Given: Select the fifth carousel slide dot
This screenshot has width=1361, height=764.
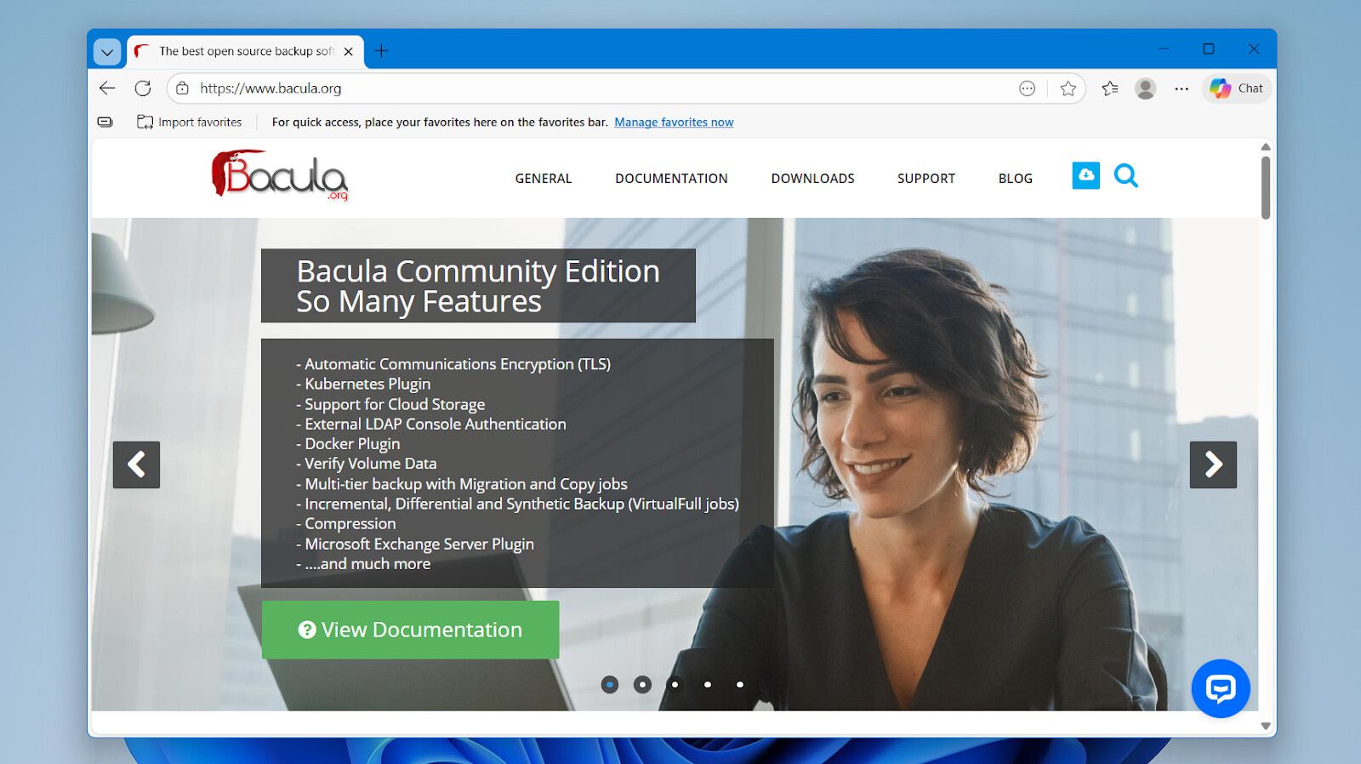Looking at the screenshot, I should point(740,684).
